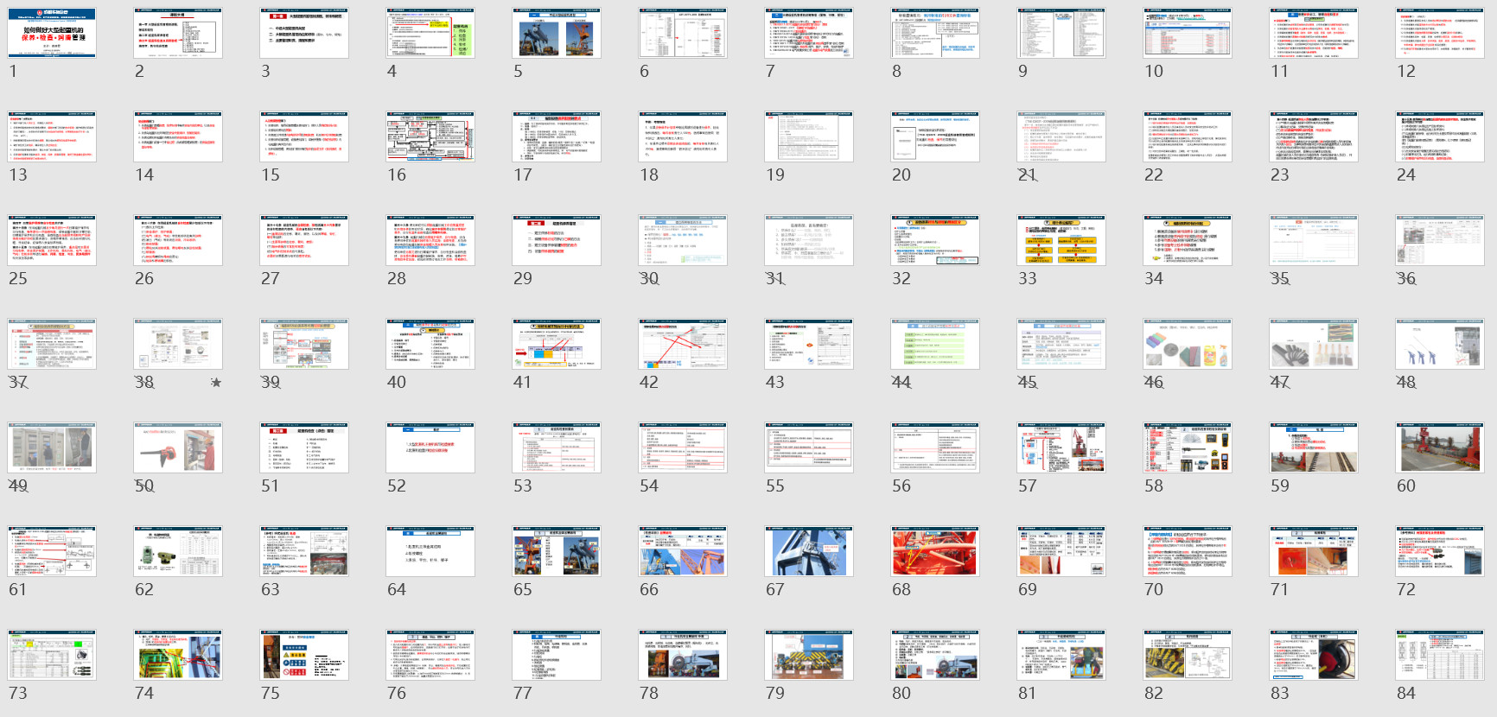1497x717 pixels.
Task: Select title slide 1 thumbnail
Action: coord(52,34)
